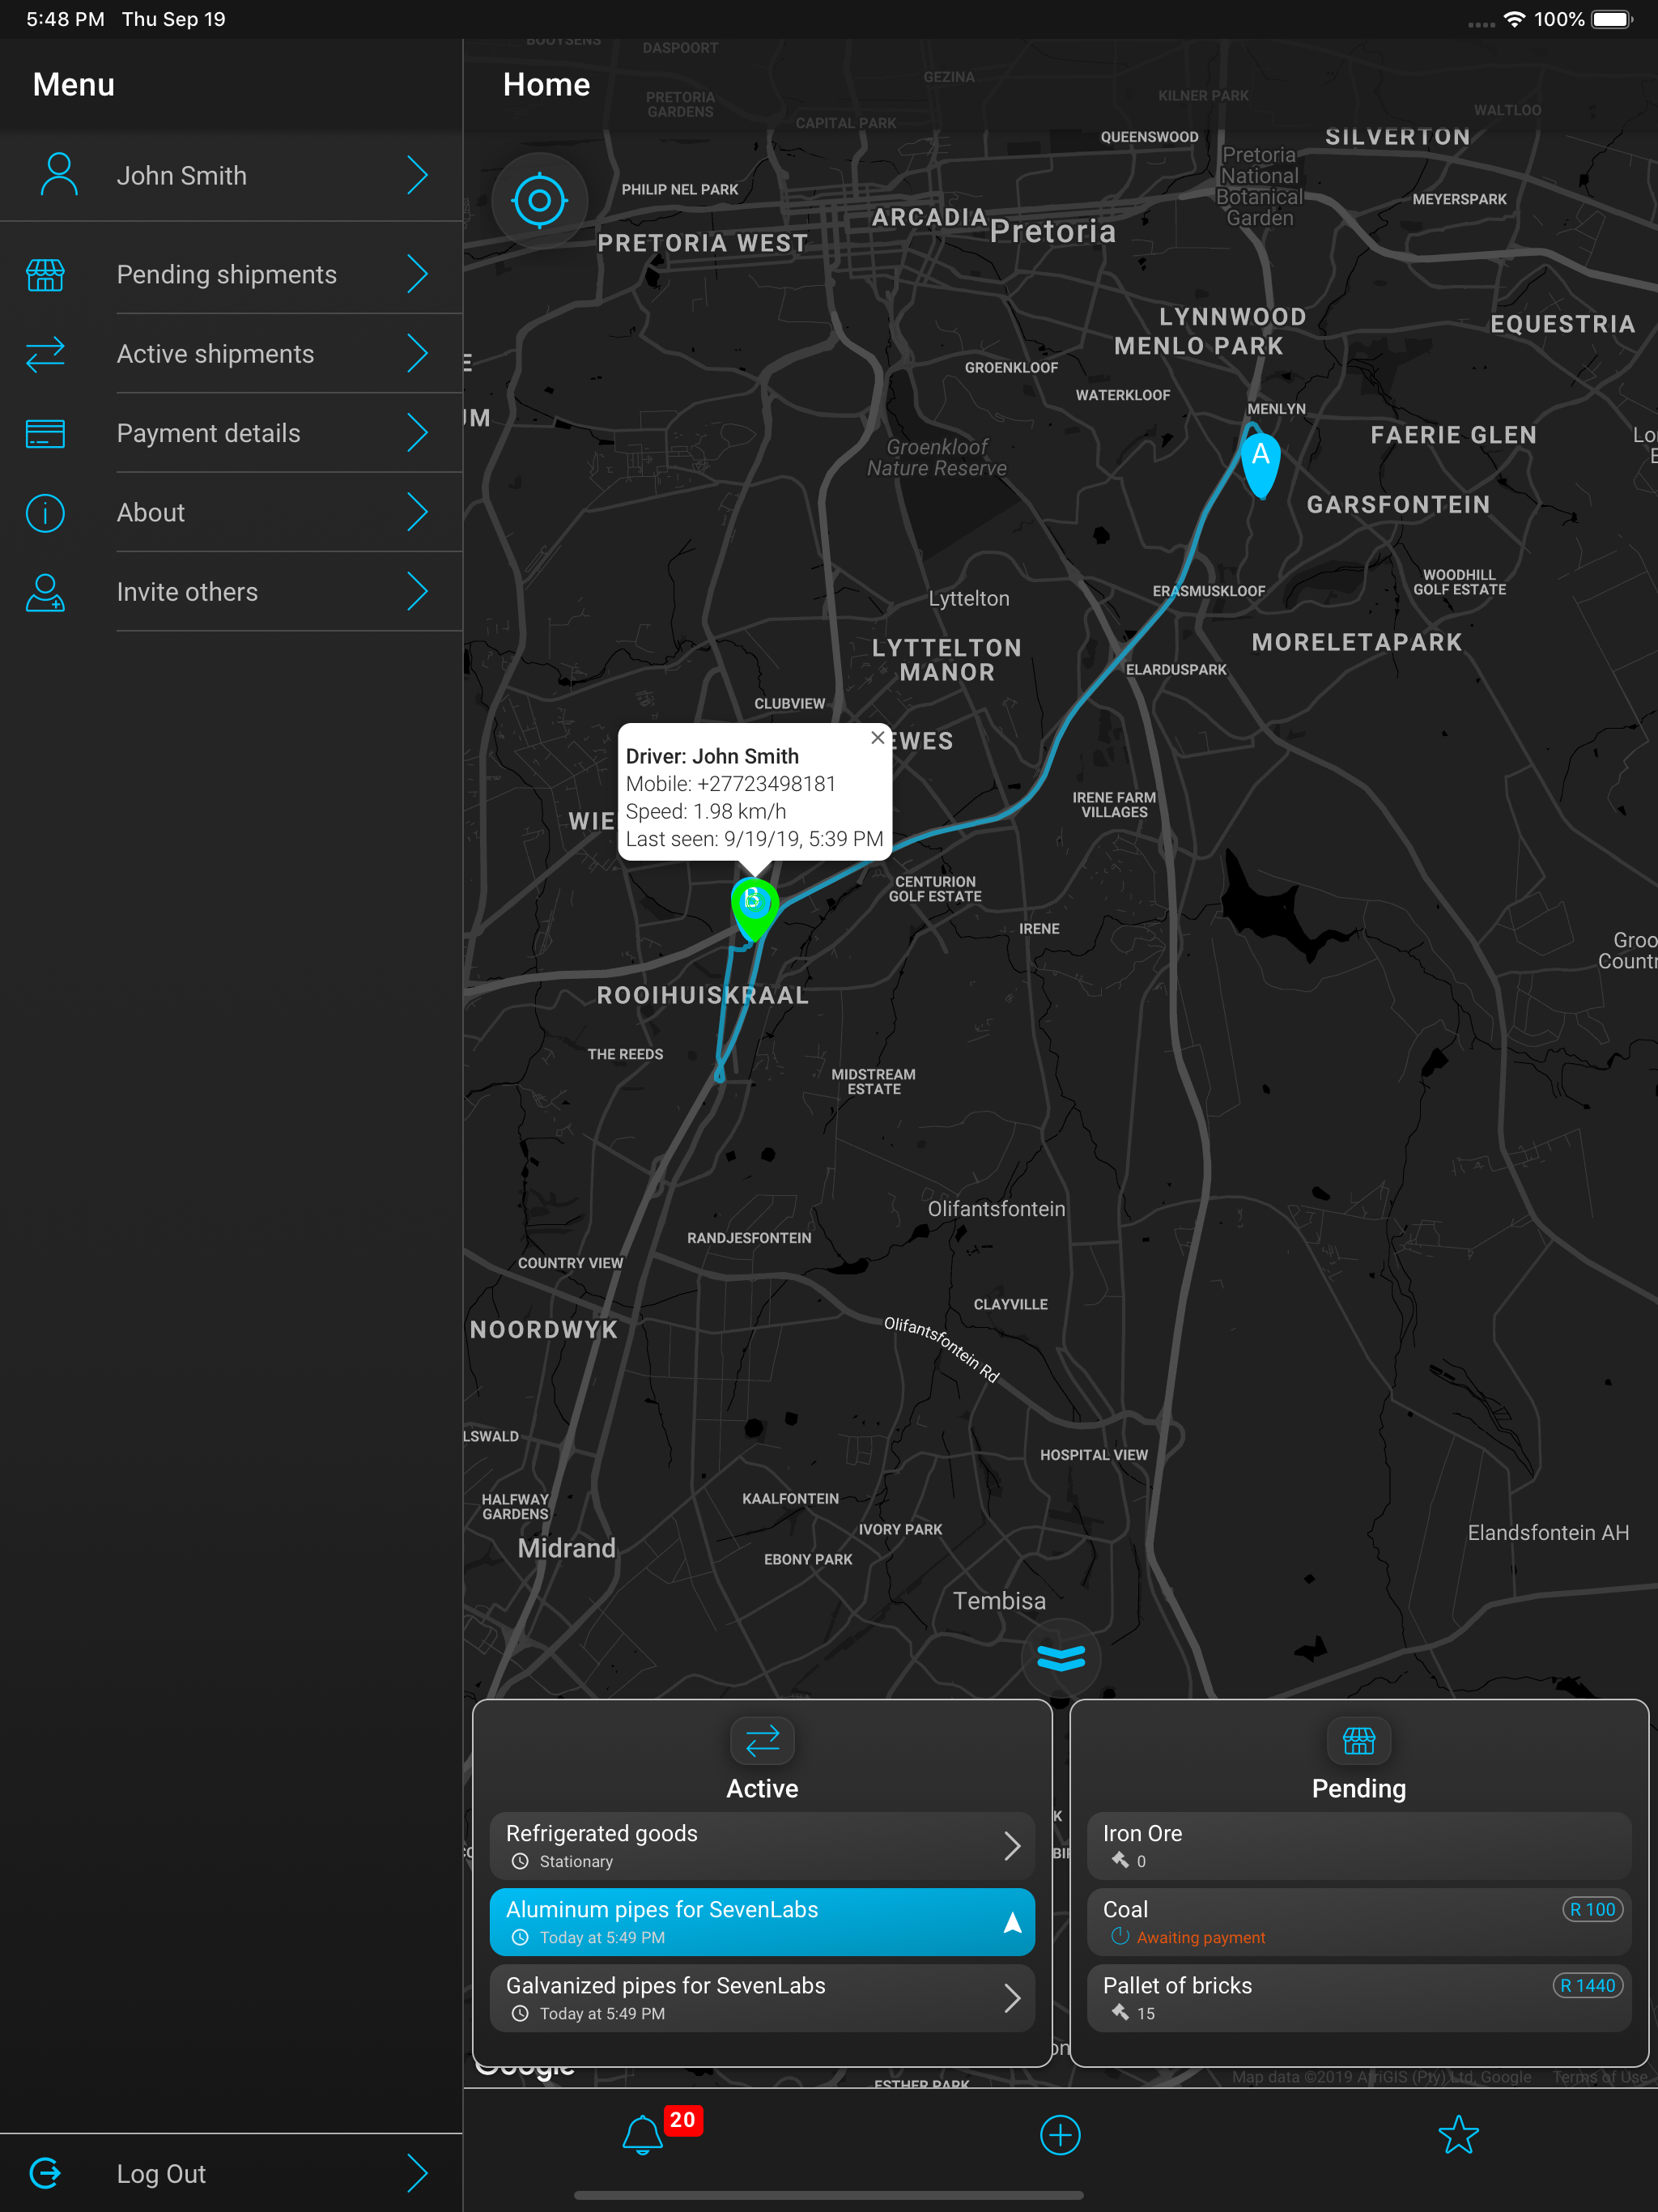Tap the Active panel arrows icon
Viewport: 1658px width, 2212px height.
762,1741
